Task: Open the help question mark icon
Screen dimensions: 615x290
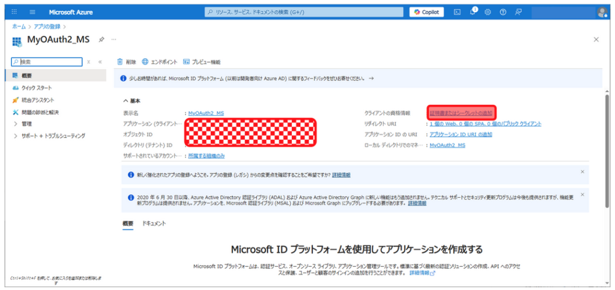Action: [x=503, y=12]
